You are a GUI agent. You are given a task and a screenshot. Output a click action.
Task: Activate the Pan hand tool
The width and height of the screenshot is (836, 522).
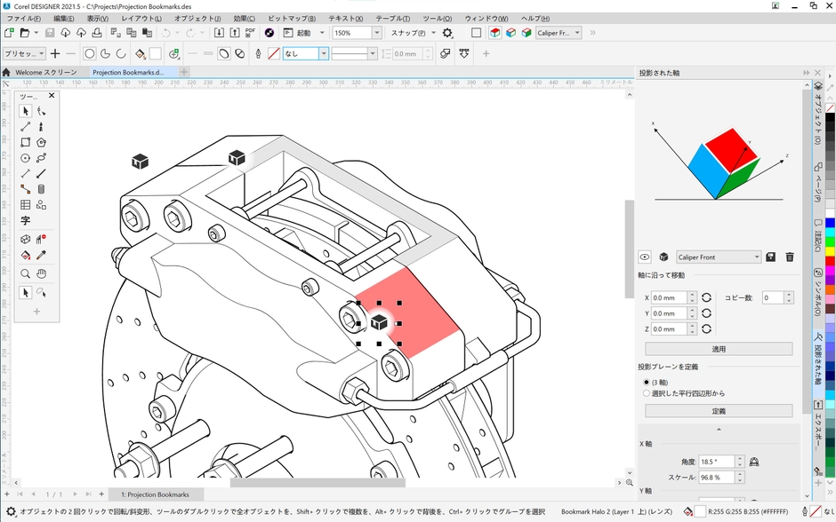41,274
